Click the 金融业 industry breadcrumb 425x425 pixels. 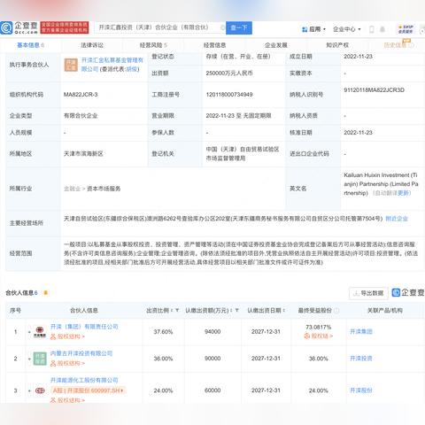click(x=73, y=189)
